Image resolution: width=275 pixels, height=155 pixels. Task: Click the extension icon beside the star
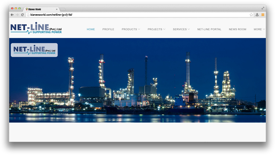pos(257,15)
